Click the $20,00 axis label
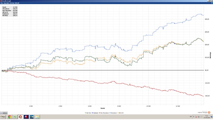The image size is (213, 120). pos(207,45)
